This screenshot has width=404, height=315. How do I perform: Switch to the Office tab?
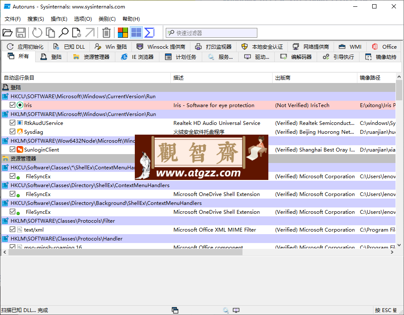coord(384,47)
